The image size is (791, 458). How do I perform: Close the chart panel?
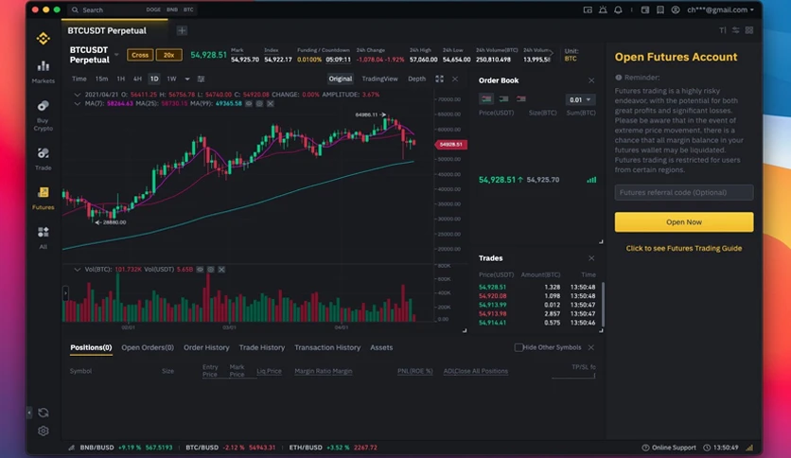click(455, 79)
